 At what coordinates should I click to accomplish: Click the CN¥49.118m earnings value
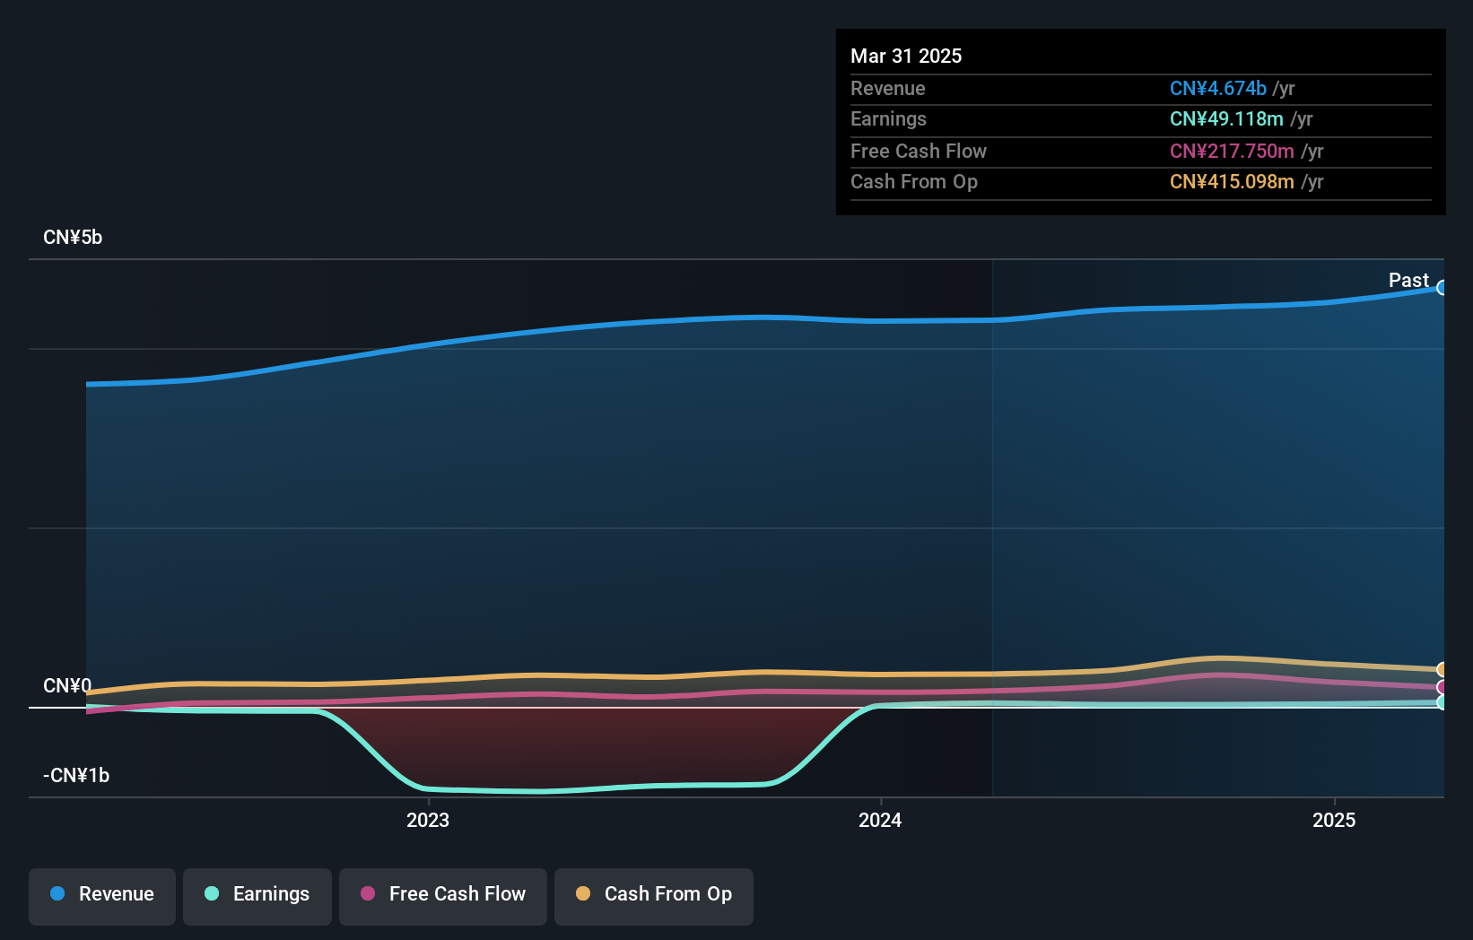(x=1226, y=119)
